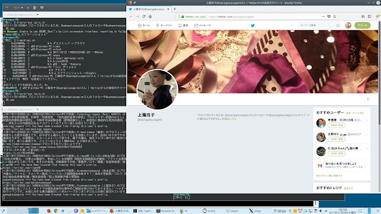
Task: Open the Firefox home page
Action: pos(150,17)
